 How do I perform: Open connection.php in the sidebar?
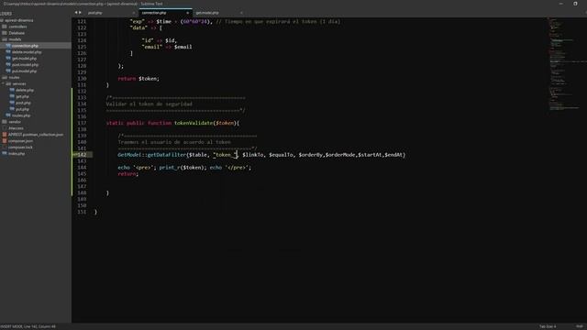(25, 46)
